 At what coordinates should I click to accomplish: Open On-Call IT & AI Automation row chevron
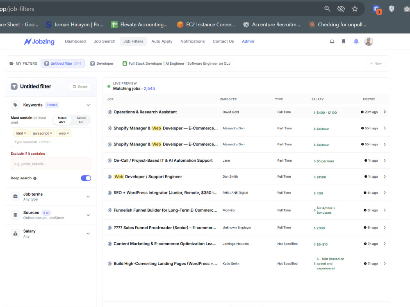click(x=385, y=160)
